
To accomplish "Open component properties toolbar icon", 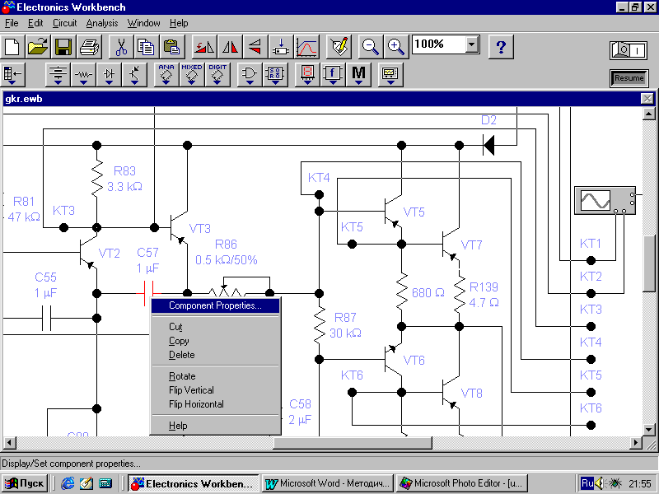I will (x=339, y=47).
